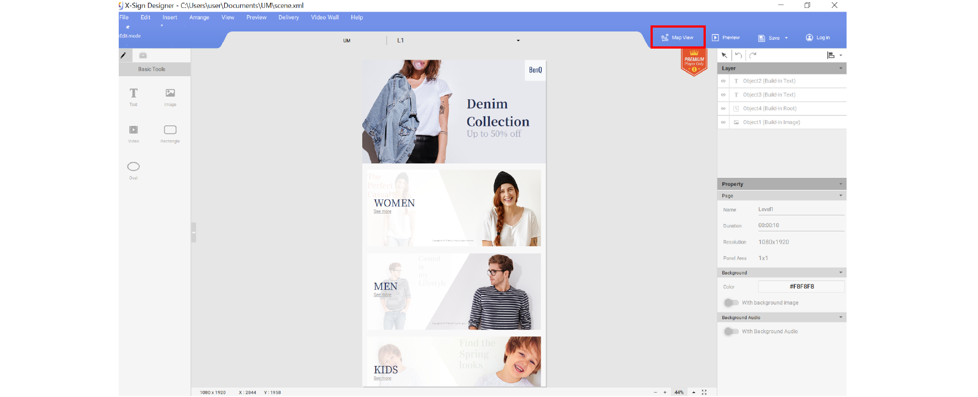Click the page Name field Level1
This screenshot has height=397, width=978.
click(801, 209)
